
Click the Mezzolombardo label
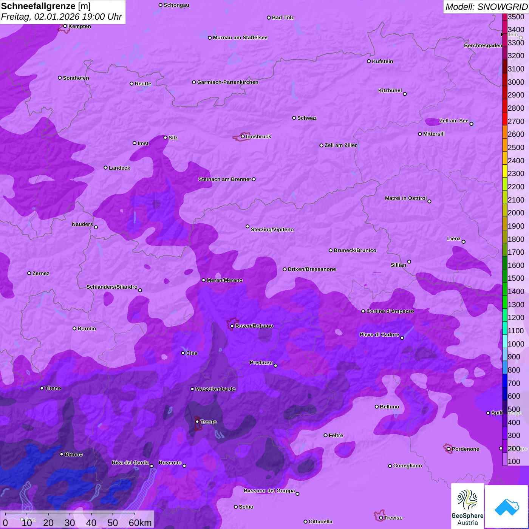215,389
